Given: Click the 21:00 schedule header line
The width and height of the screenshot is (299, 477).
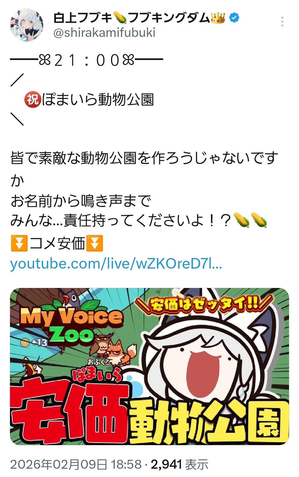Looking at the screenshot, I should [87, 60].
